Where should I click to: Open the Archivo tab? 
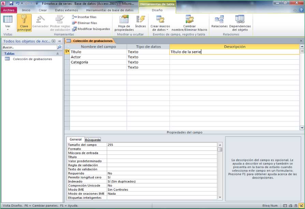coord(9,10)
